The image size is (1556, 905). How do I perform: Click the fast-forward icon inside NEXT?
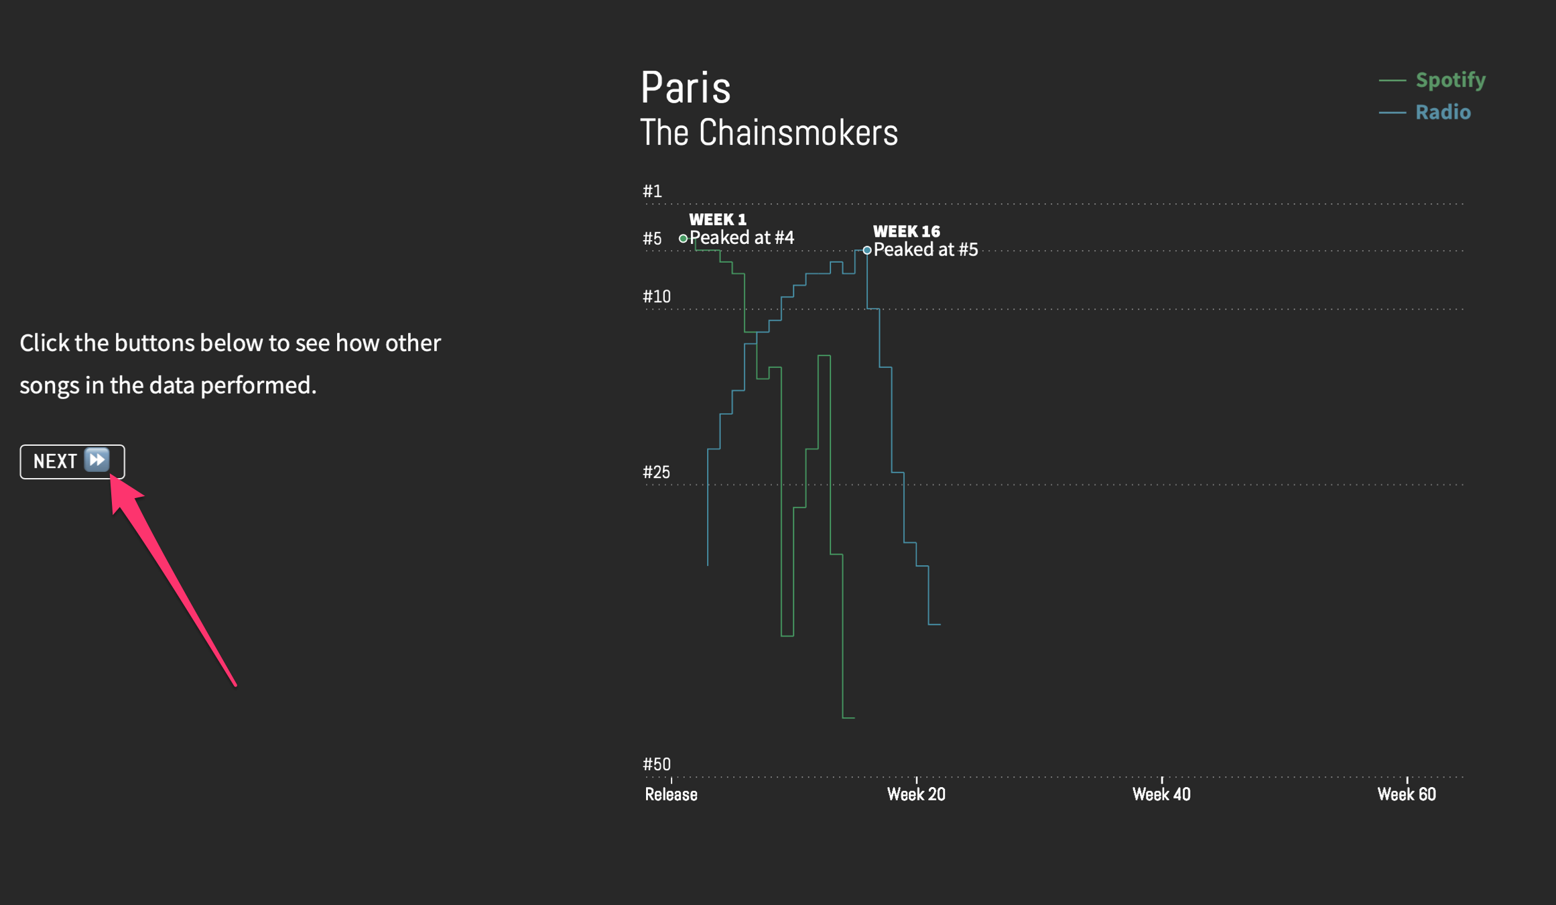point(97,461)
